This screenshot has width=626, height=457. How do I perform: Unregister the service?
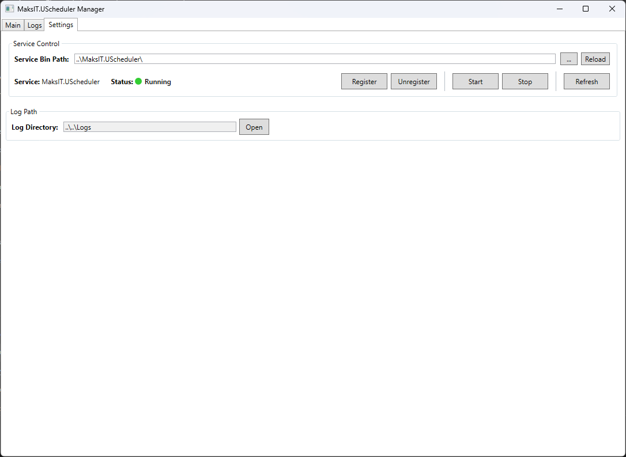[x=414, y=81]
